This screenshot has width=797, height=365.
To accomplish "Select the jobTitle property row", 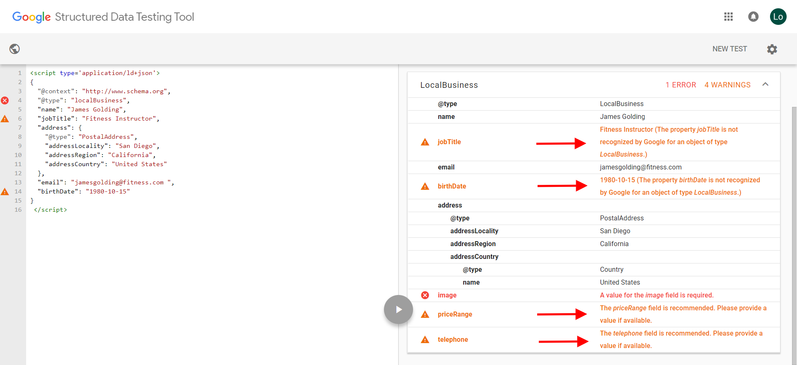I will pyautogui.click(x=594, y=142).
